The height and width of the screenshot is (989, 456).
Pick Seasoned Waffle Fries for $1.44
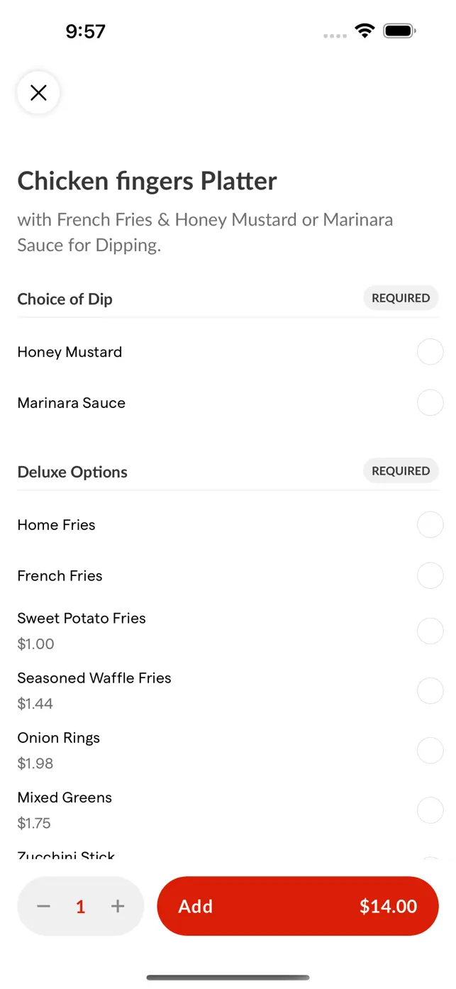pos(430,690)
